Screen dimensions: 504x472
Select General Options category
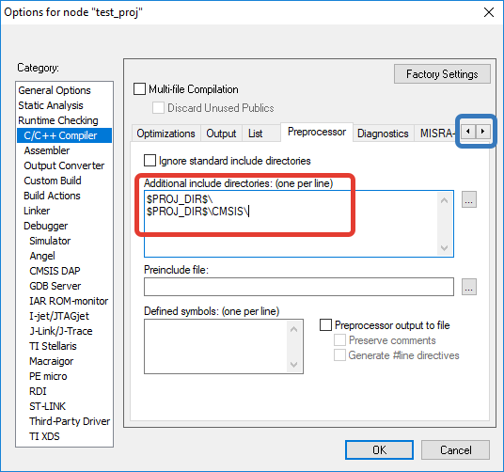pos(55,90)
